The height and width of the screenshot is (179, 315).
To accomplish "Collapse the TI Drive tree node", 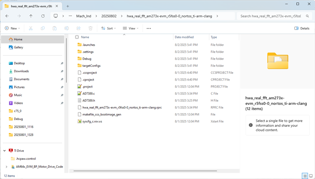I will tap(4, 150).
